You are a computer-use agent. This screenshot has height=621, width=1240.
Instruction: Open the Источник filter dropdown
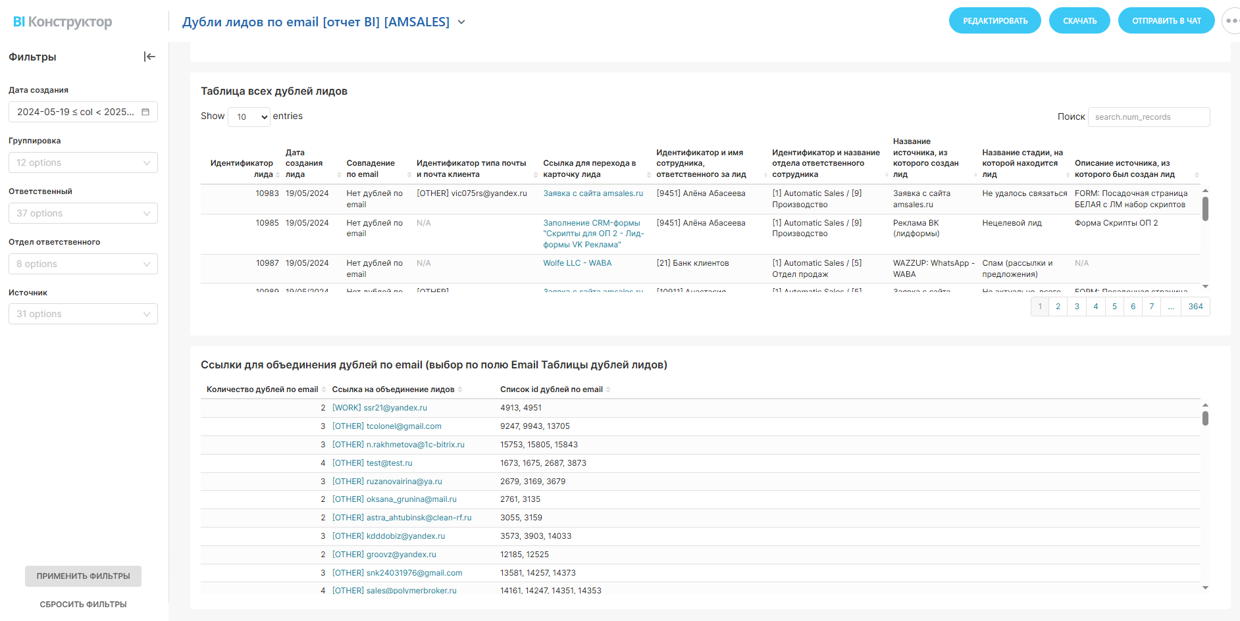click(83, 314)
